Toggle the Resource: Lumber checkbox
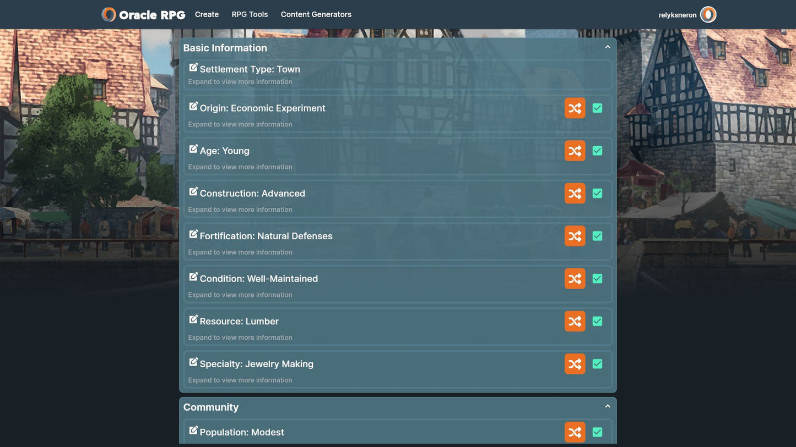 (597, 321)
